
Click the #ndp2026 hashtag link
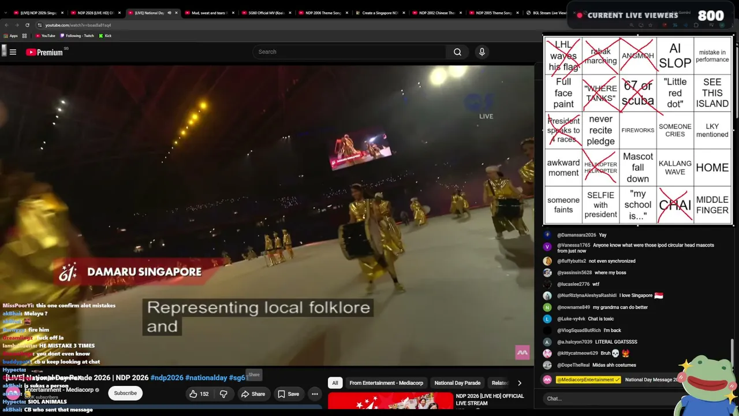tap(167, 378)
